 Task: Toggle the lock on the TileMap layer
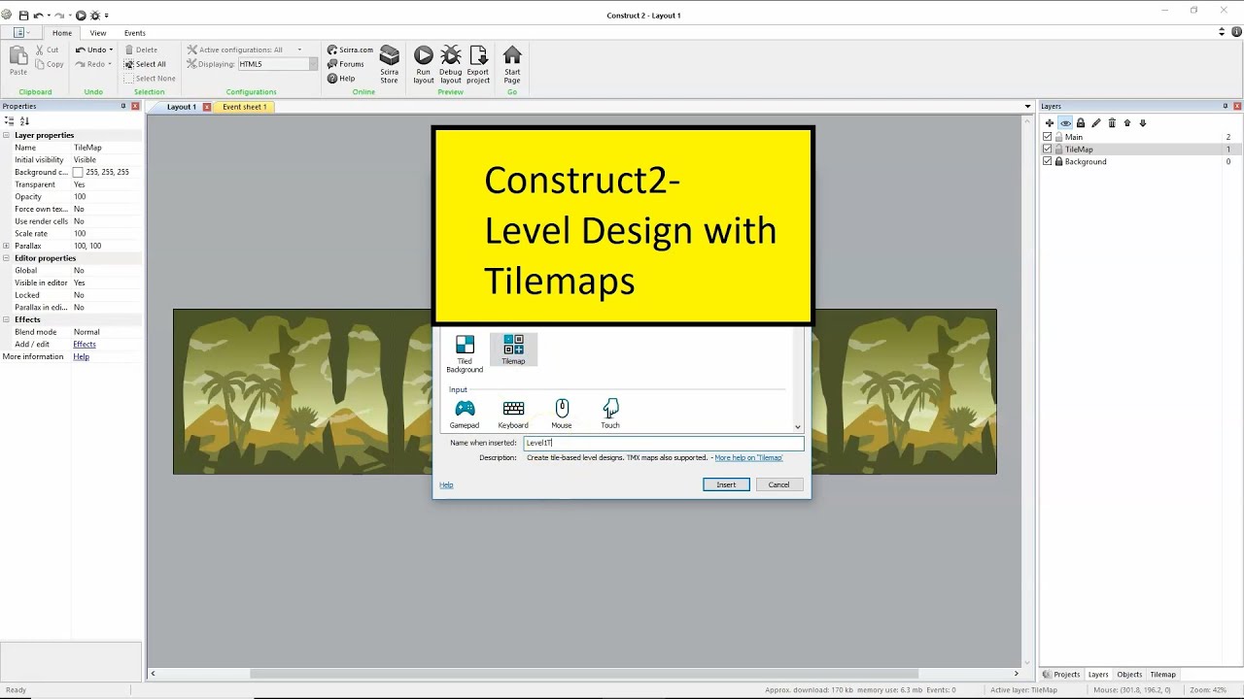[1059, 150]
